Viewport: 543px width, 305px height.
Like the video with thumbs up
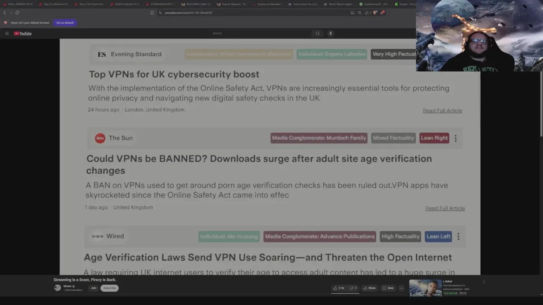pyautogui.click(x=339, y=288)
